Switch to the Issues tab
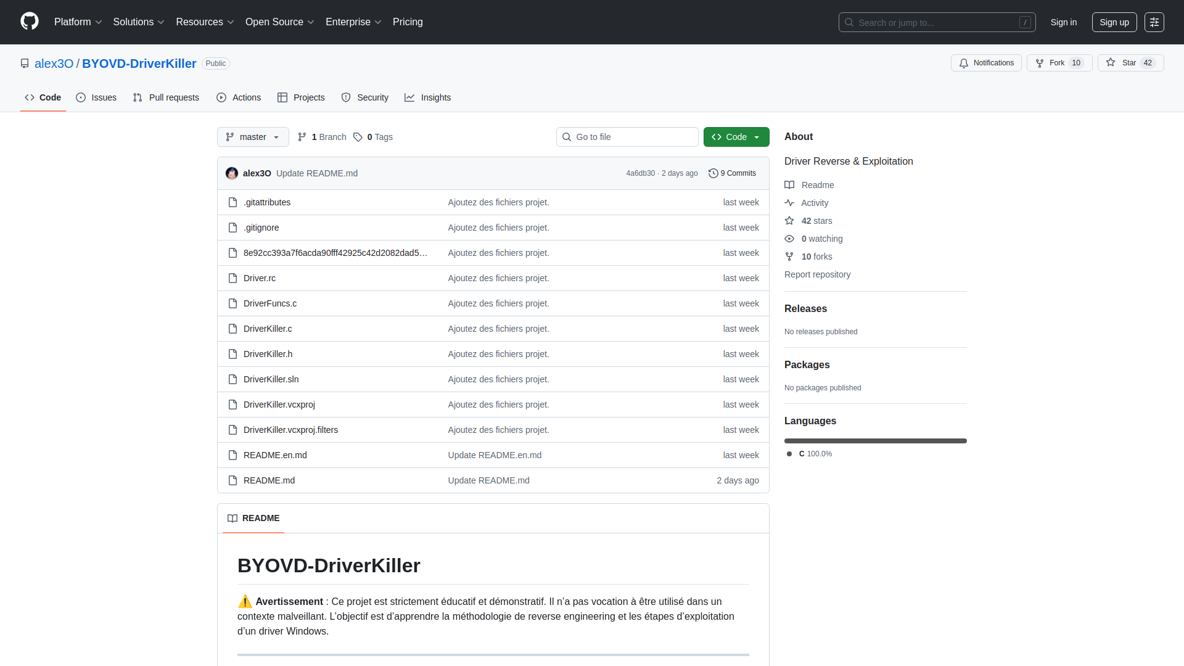 point(96,97)
